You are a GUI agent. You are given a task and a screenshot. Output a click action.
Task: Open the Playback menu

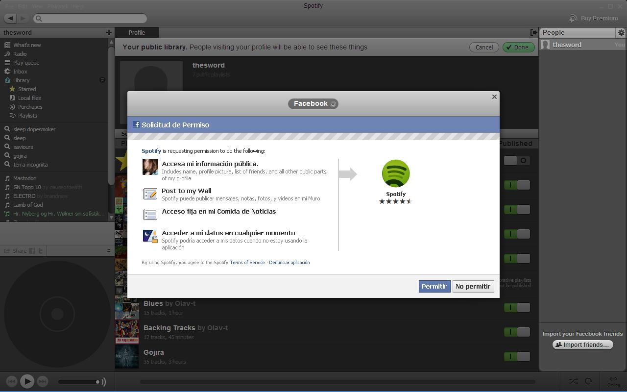[x=57, y=6]
